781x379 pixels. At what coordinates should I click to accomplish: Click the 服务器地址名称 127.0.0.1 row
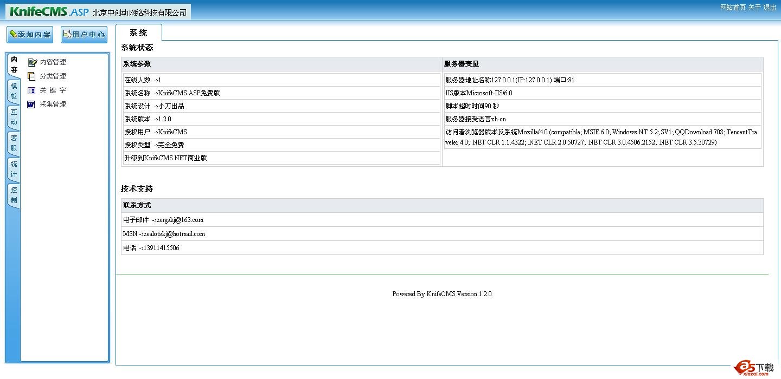coord(603,80)
